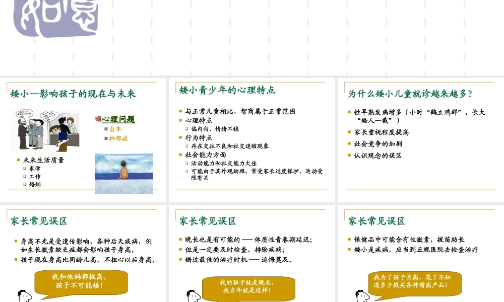Select the cartoon figure below 我和他妈都挺高 bubble
This screenshot has height=302, width=504.
pos(25,297)
